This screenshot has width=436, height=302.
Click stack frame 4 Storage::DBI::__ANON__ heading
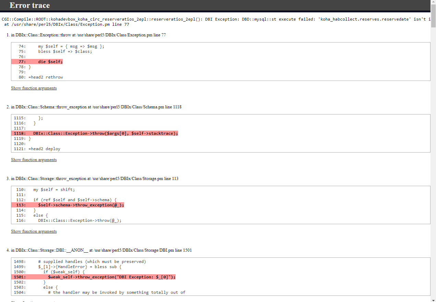(101, 250)
